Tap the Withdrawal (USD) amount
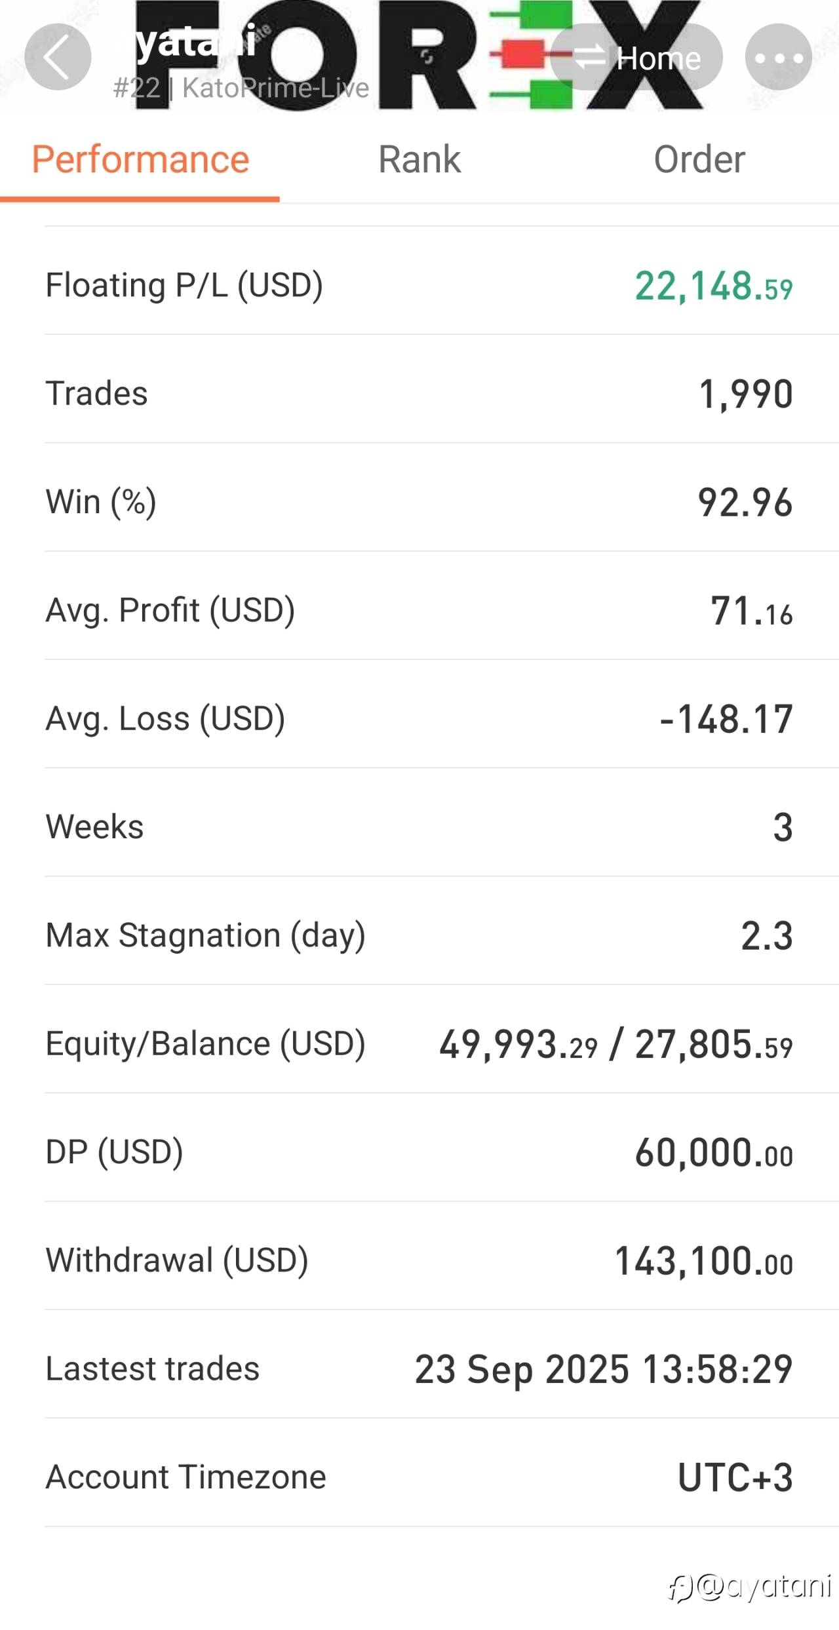839x1630 pixels. pos(704,1261)
